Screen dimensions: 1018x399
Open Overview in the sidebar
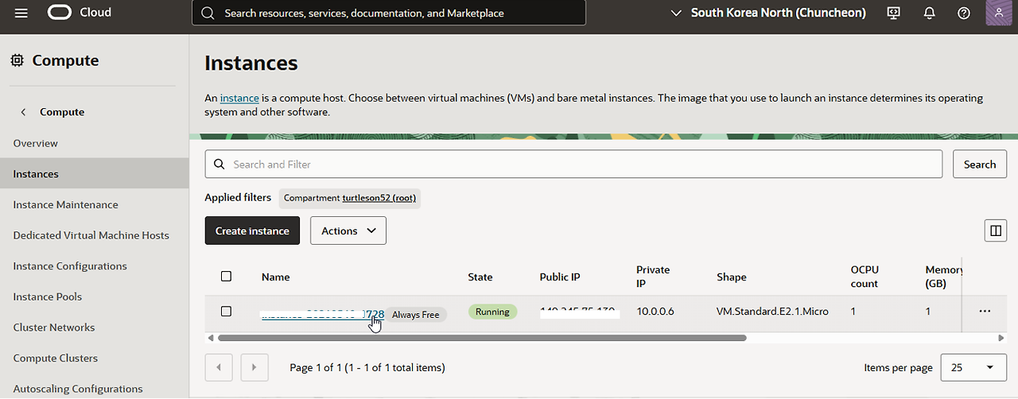36,143
